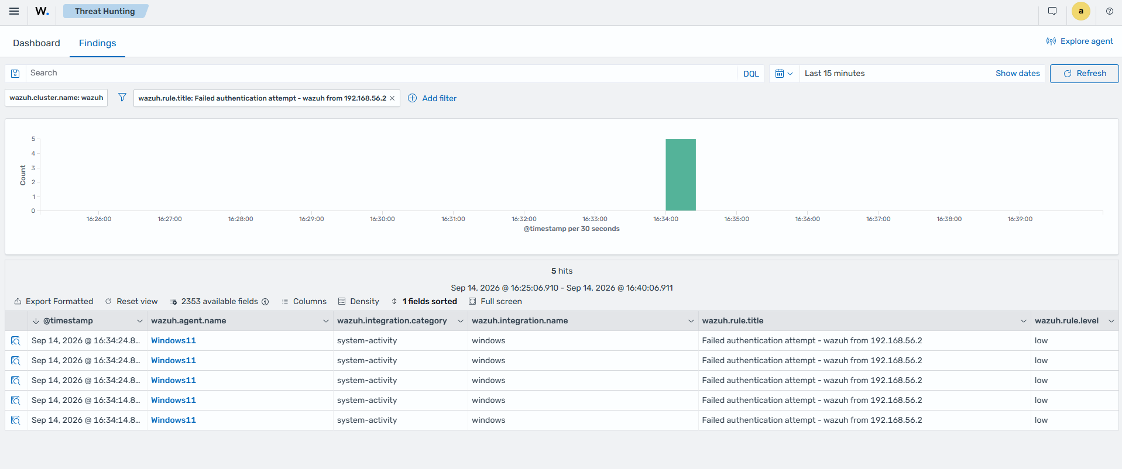Toggle full screen table mode

(x=495, y=302)
